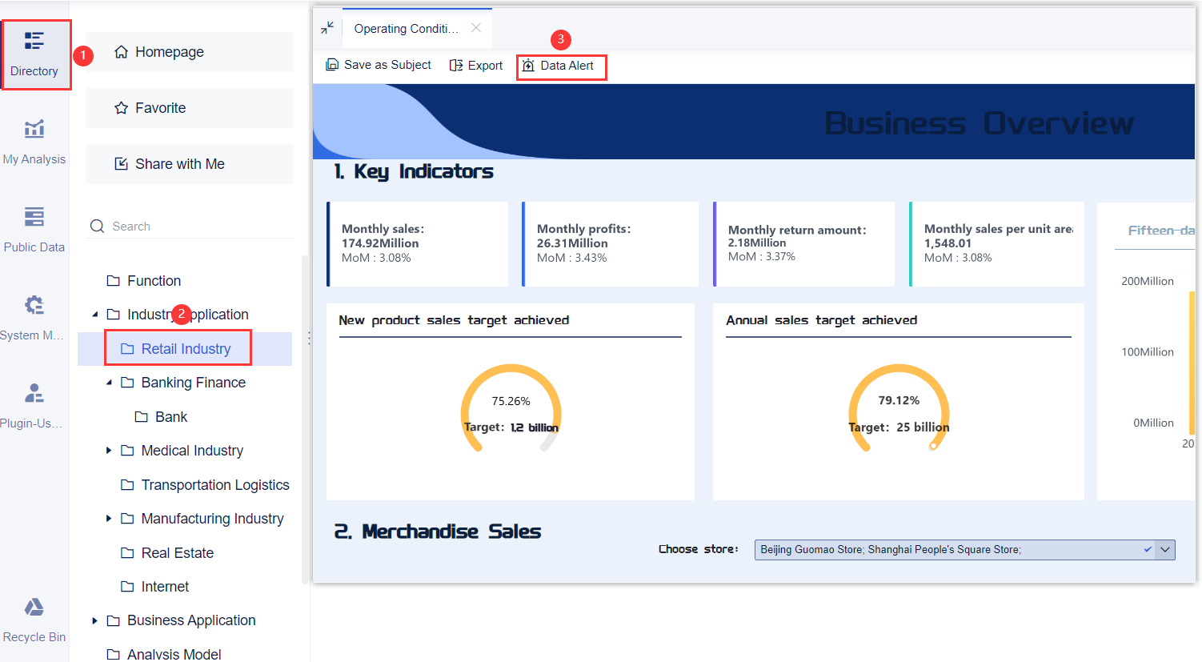This screenshot has height=662, width=1202.
Task: Expand the Medical Industry folder
Action: tap(109, 450)
